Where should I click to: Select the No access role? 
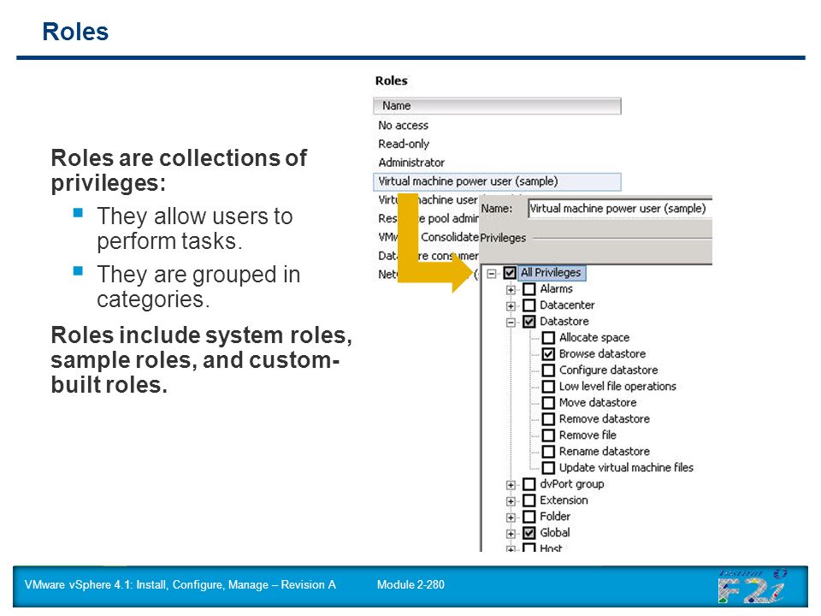point(403,126)
